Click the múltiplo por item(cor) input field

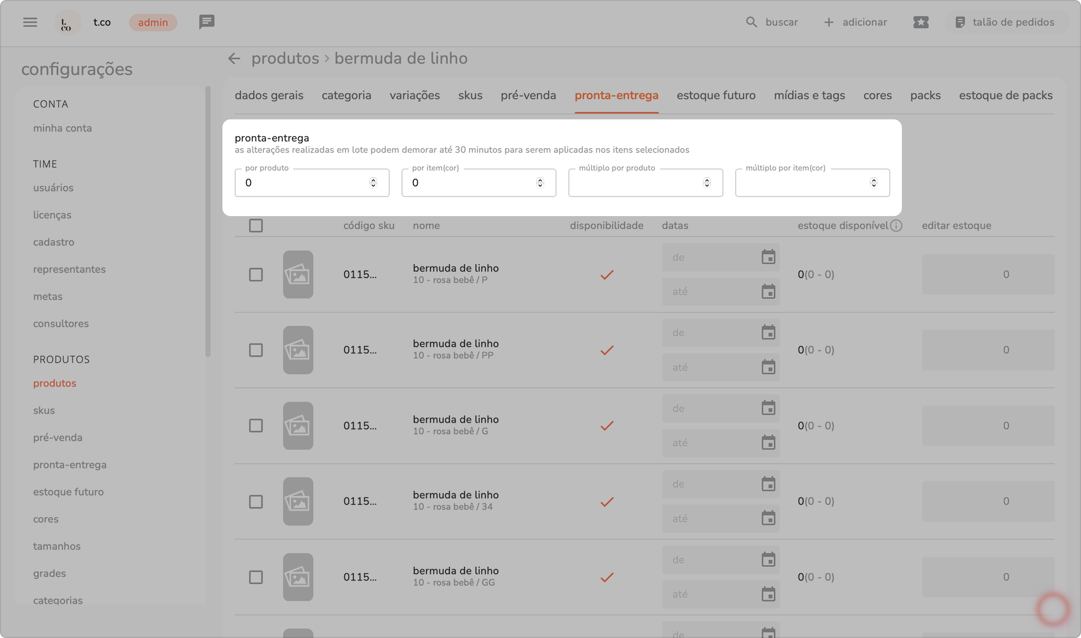800,183
